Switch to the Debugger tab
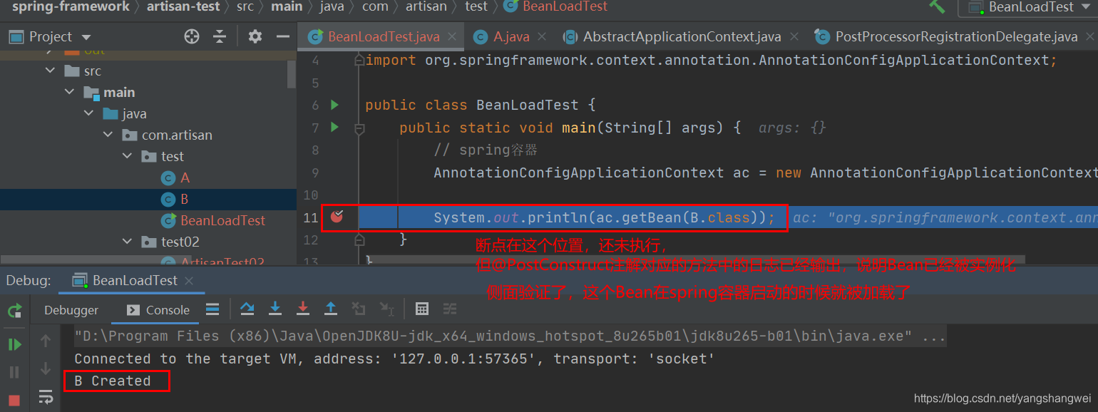This screenshot has width=1098, height=412. coord(71,310)
